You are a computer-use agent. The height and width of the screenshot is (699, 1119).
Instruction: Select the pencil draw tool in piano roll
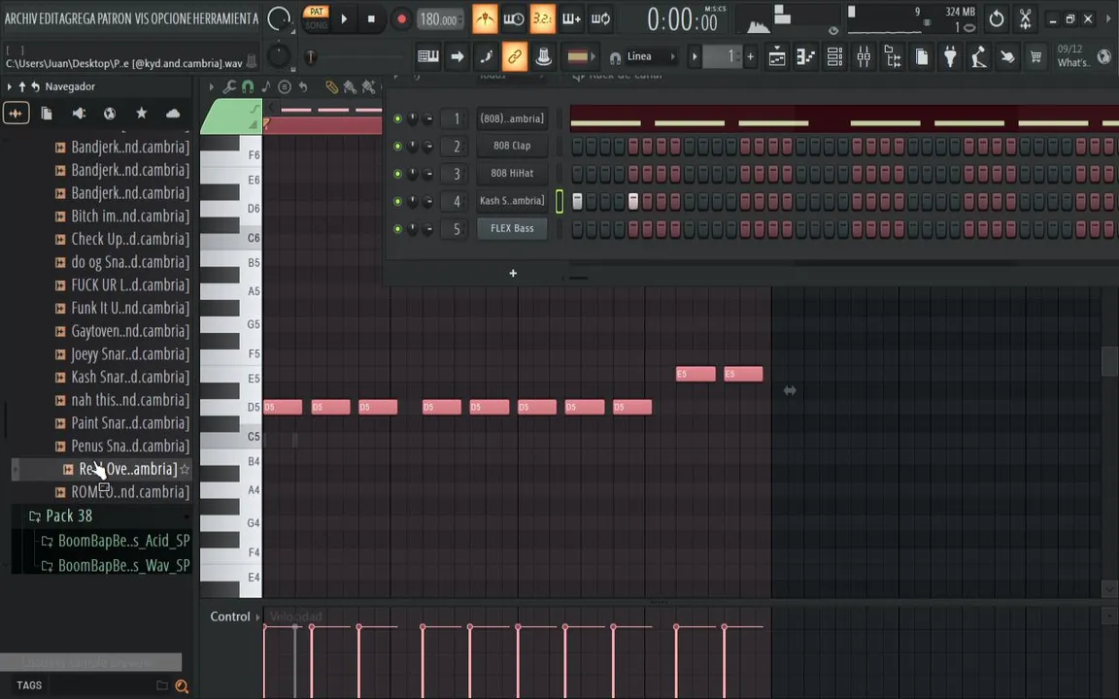[332, 87]
